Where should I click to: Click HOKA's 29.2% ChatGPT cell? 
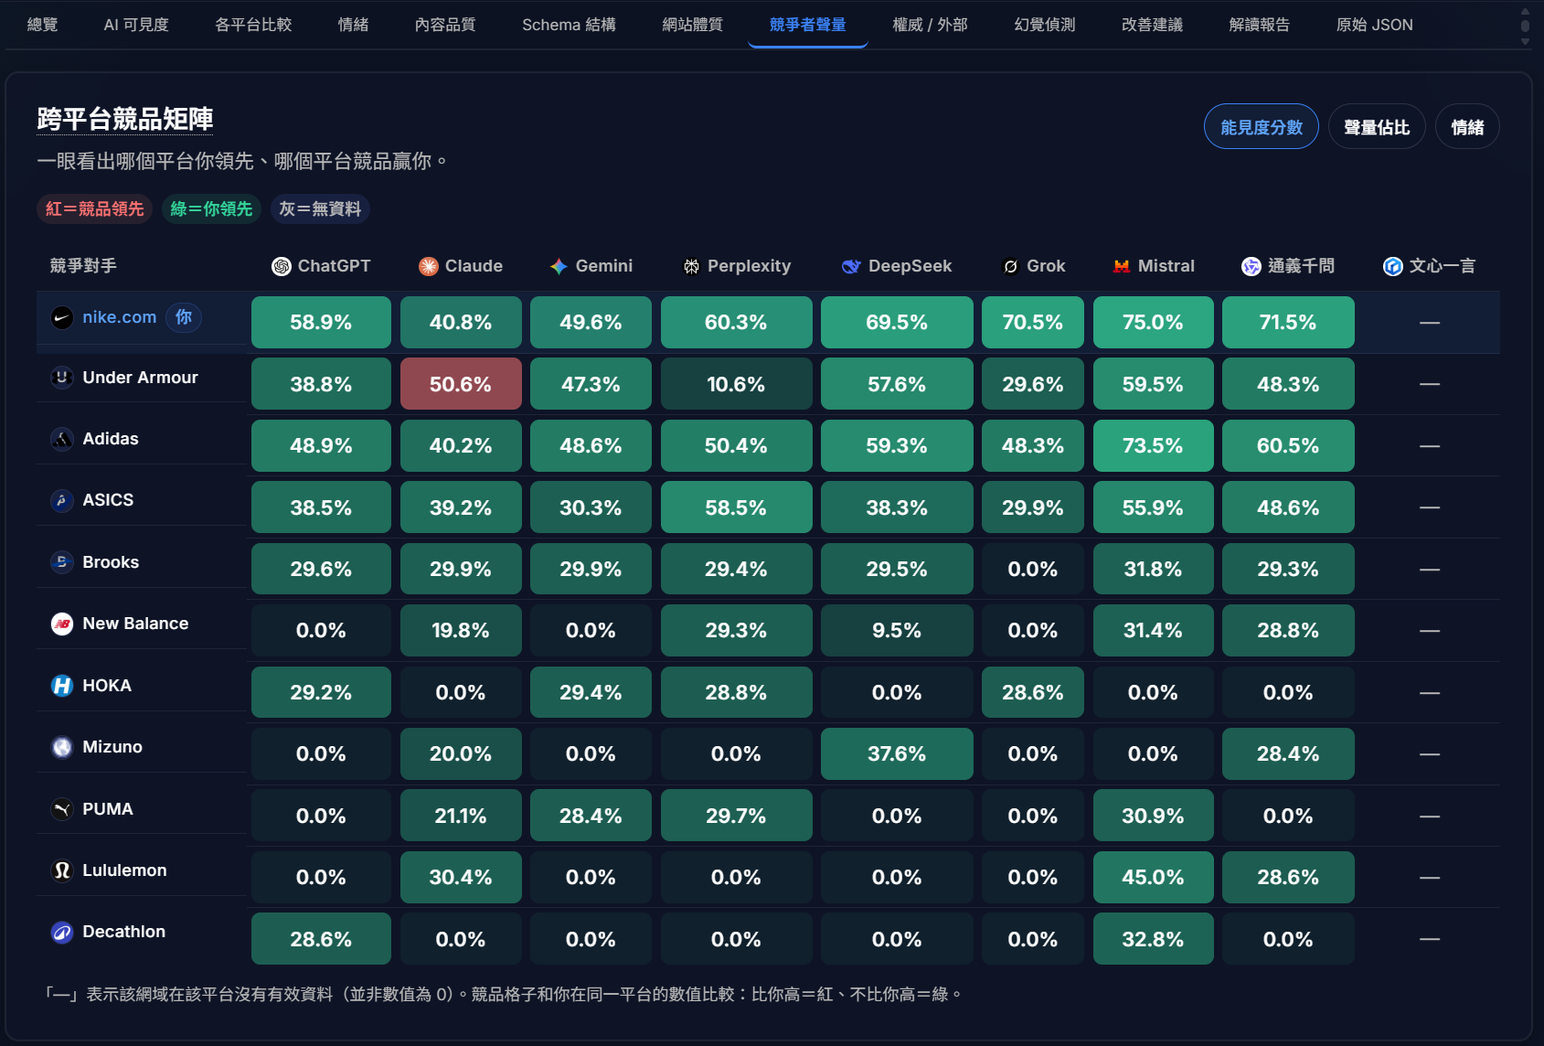tap(321, 692)
